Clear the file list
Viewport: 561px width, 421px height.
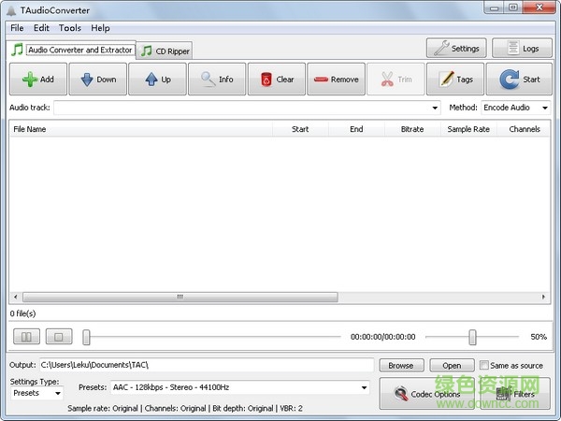pyautogui.click(x=277, y=80)
